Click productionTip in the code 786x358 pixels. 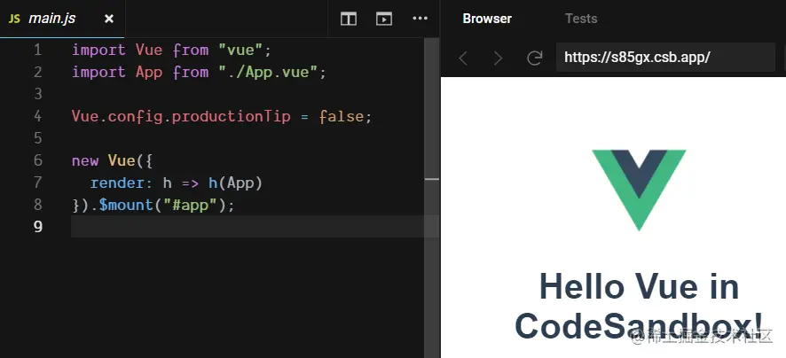tap(231, 116)
